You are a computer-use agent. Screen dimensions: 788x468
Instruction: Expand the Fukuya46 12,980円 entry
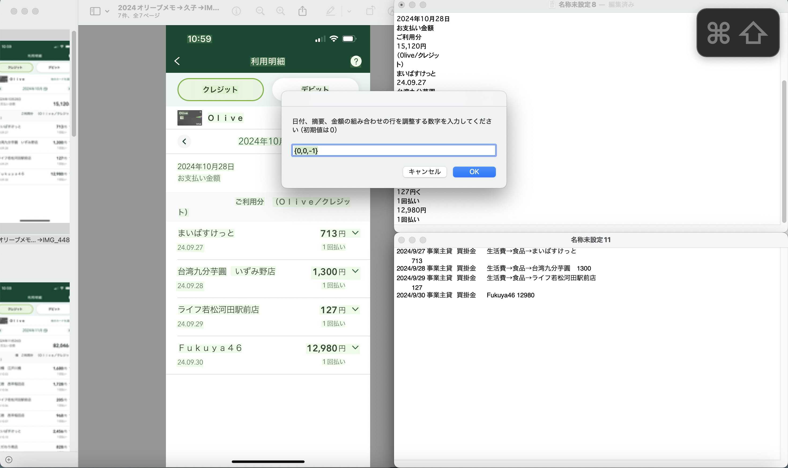point(355,347)
